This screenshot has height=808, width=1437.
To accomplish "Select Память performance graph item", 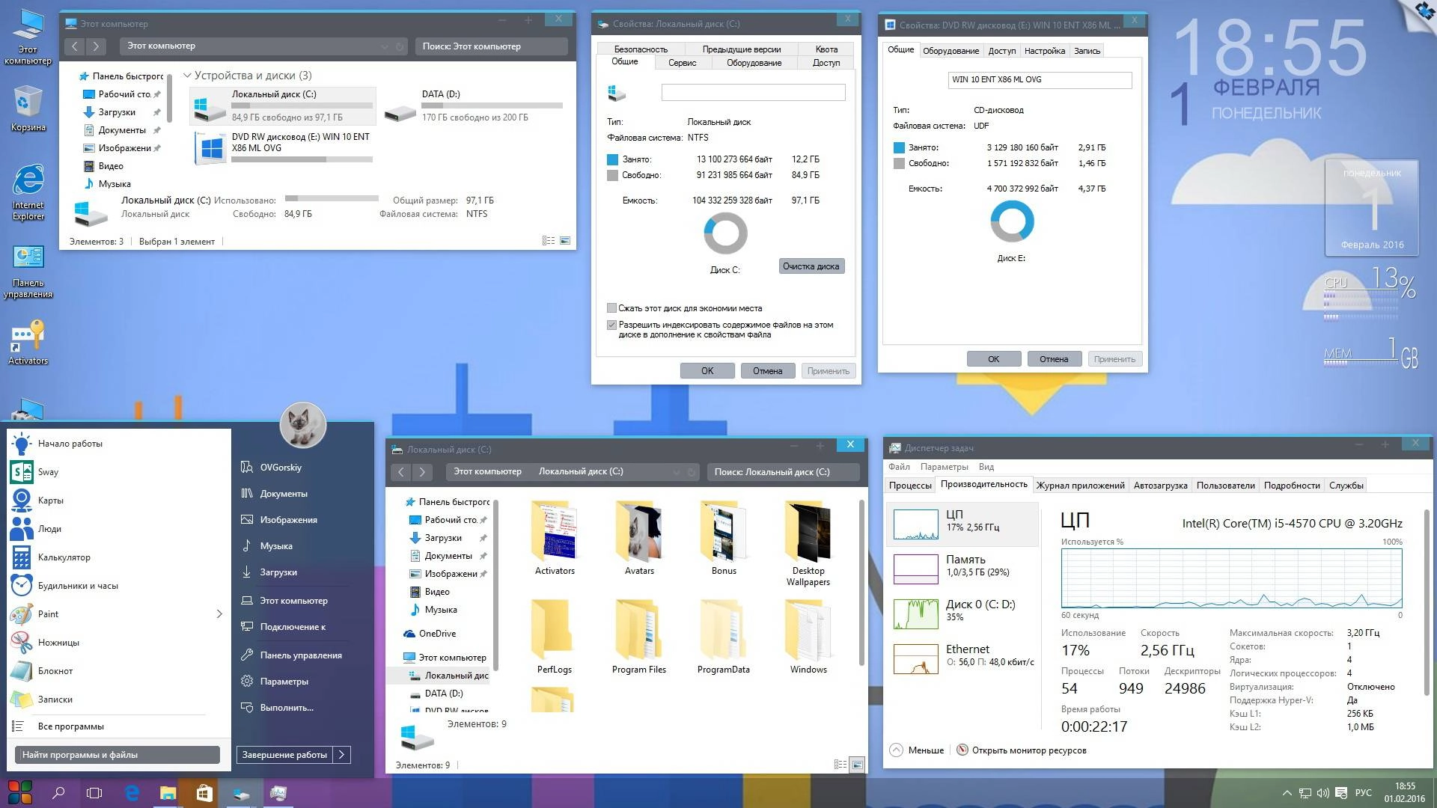I will coord(963,568).
